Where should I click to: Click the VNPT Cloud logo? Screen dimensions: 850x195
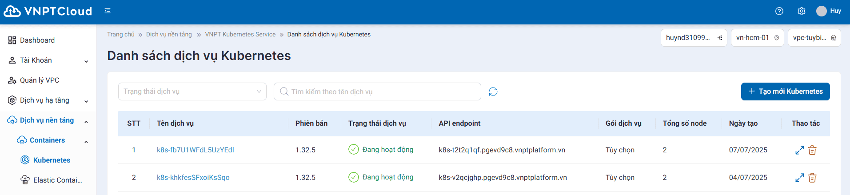[48, 11]
